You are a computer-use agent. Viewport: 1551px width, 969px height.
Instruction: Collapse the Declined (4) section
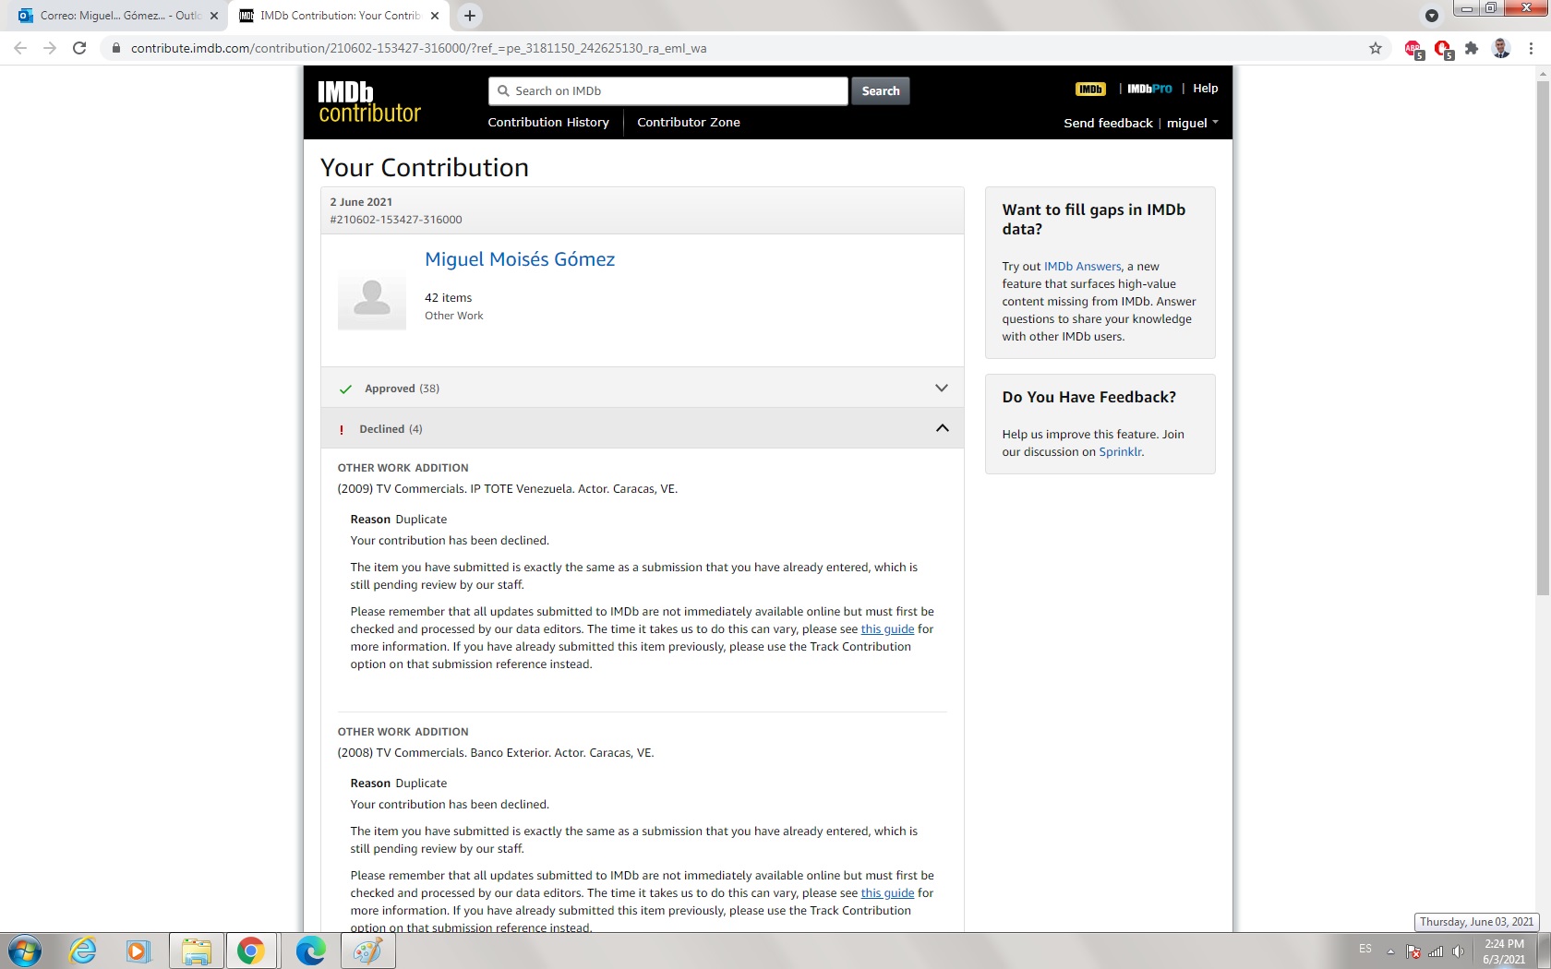pos(942,428)
